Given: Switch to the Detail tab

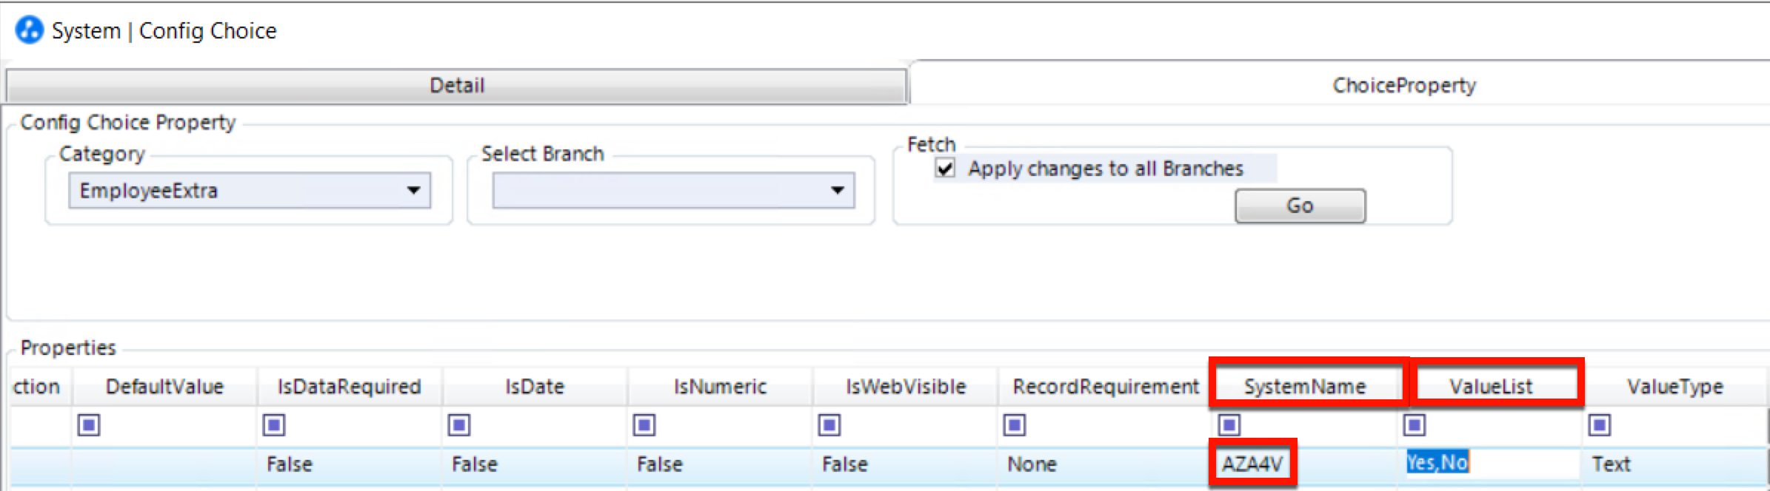Looking at the screenshot, I should (456, 86).
